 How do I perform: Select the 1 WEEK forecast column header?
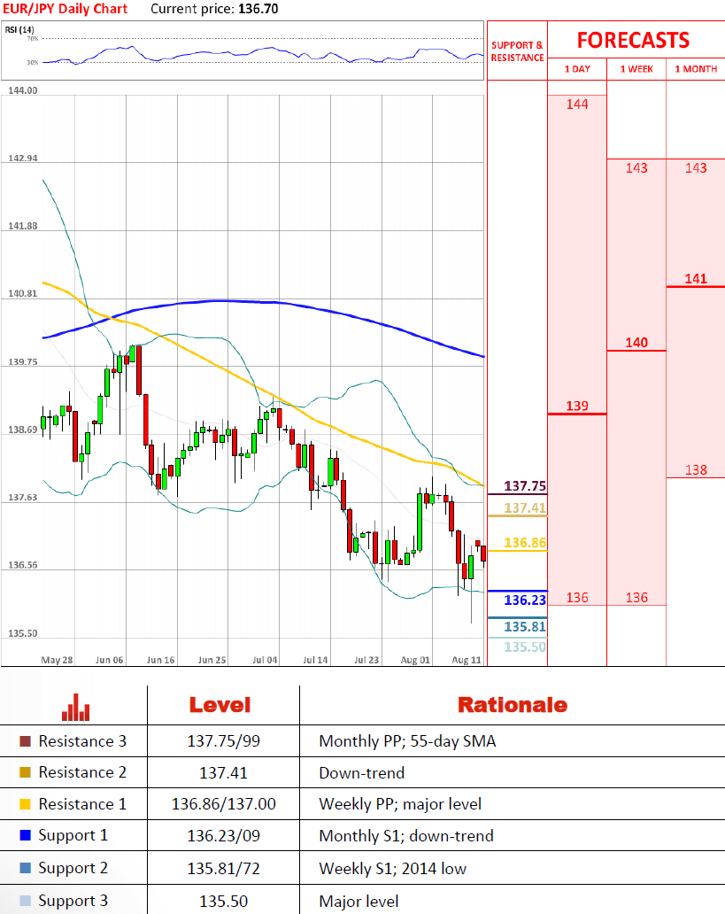pos(636,69)
